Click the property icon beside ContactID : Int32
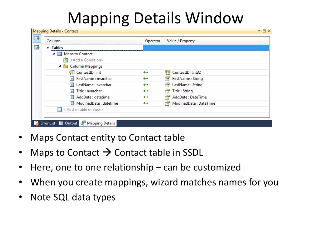 point(168,72)
